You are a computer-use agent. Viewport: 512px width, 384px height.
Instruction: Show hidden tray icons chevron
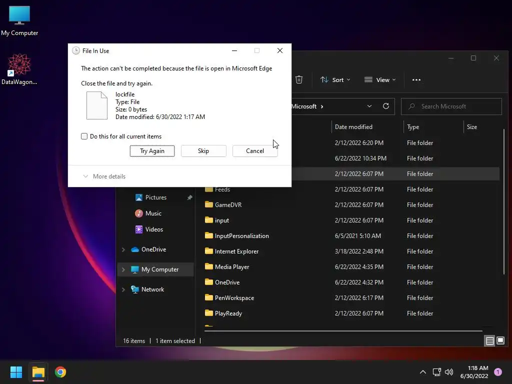[x=423, y=372]
